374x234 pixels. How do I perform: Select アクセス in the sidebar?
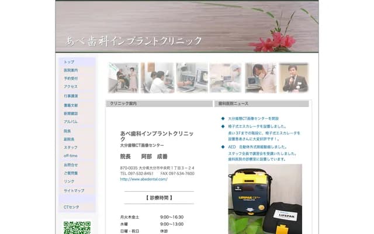point(71,87)
